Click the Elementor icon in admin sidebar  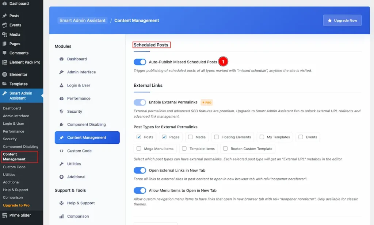4,74
